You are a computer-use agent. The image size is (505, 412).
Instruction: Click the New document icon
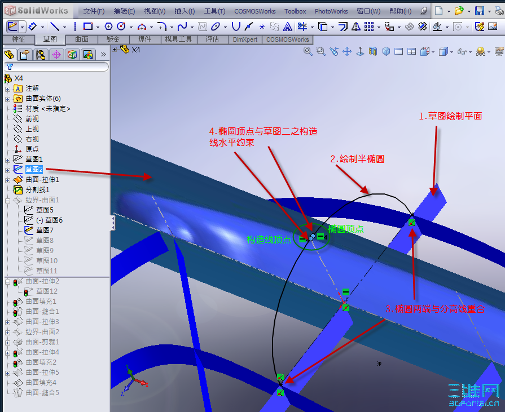[438, 11]
